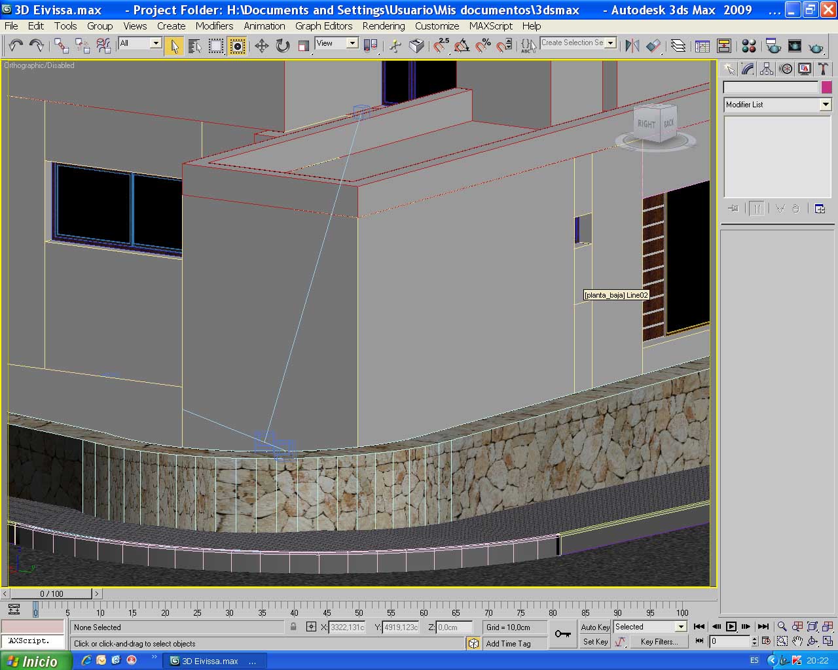838x670 pixels.
Task: Expand the Modifier List dropdown
Action: tap(826, 105)
